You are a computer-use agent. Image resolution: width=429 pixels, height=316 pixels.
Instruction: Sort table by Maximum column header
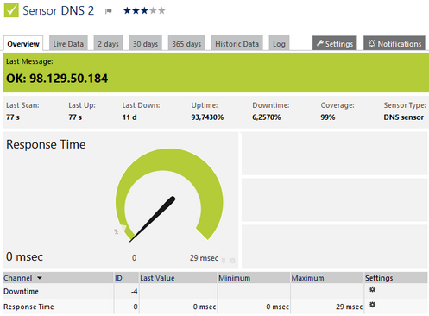pos(307,278)
